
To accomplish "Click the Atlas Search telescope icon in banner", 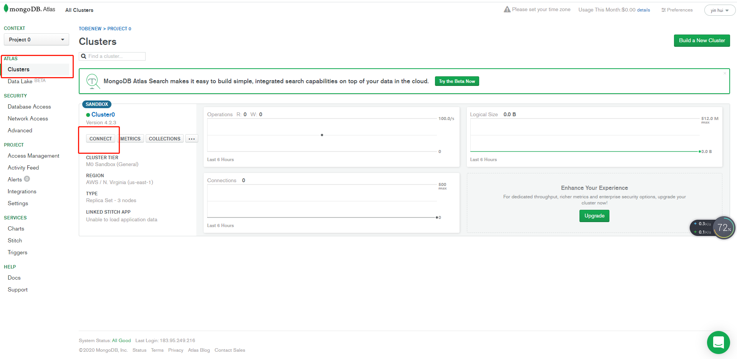I will [x=93, y=81].
